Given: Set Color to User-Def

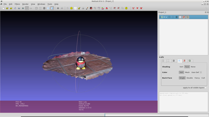Looking at the screenshot, I should (195, 72).
